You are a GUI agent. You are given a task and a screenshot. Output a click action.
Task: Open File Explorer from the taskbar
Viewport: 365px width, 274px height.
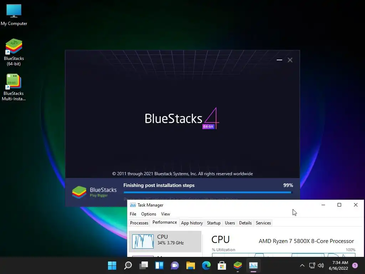coord(190,265)
